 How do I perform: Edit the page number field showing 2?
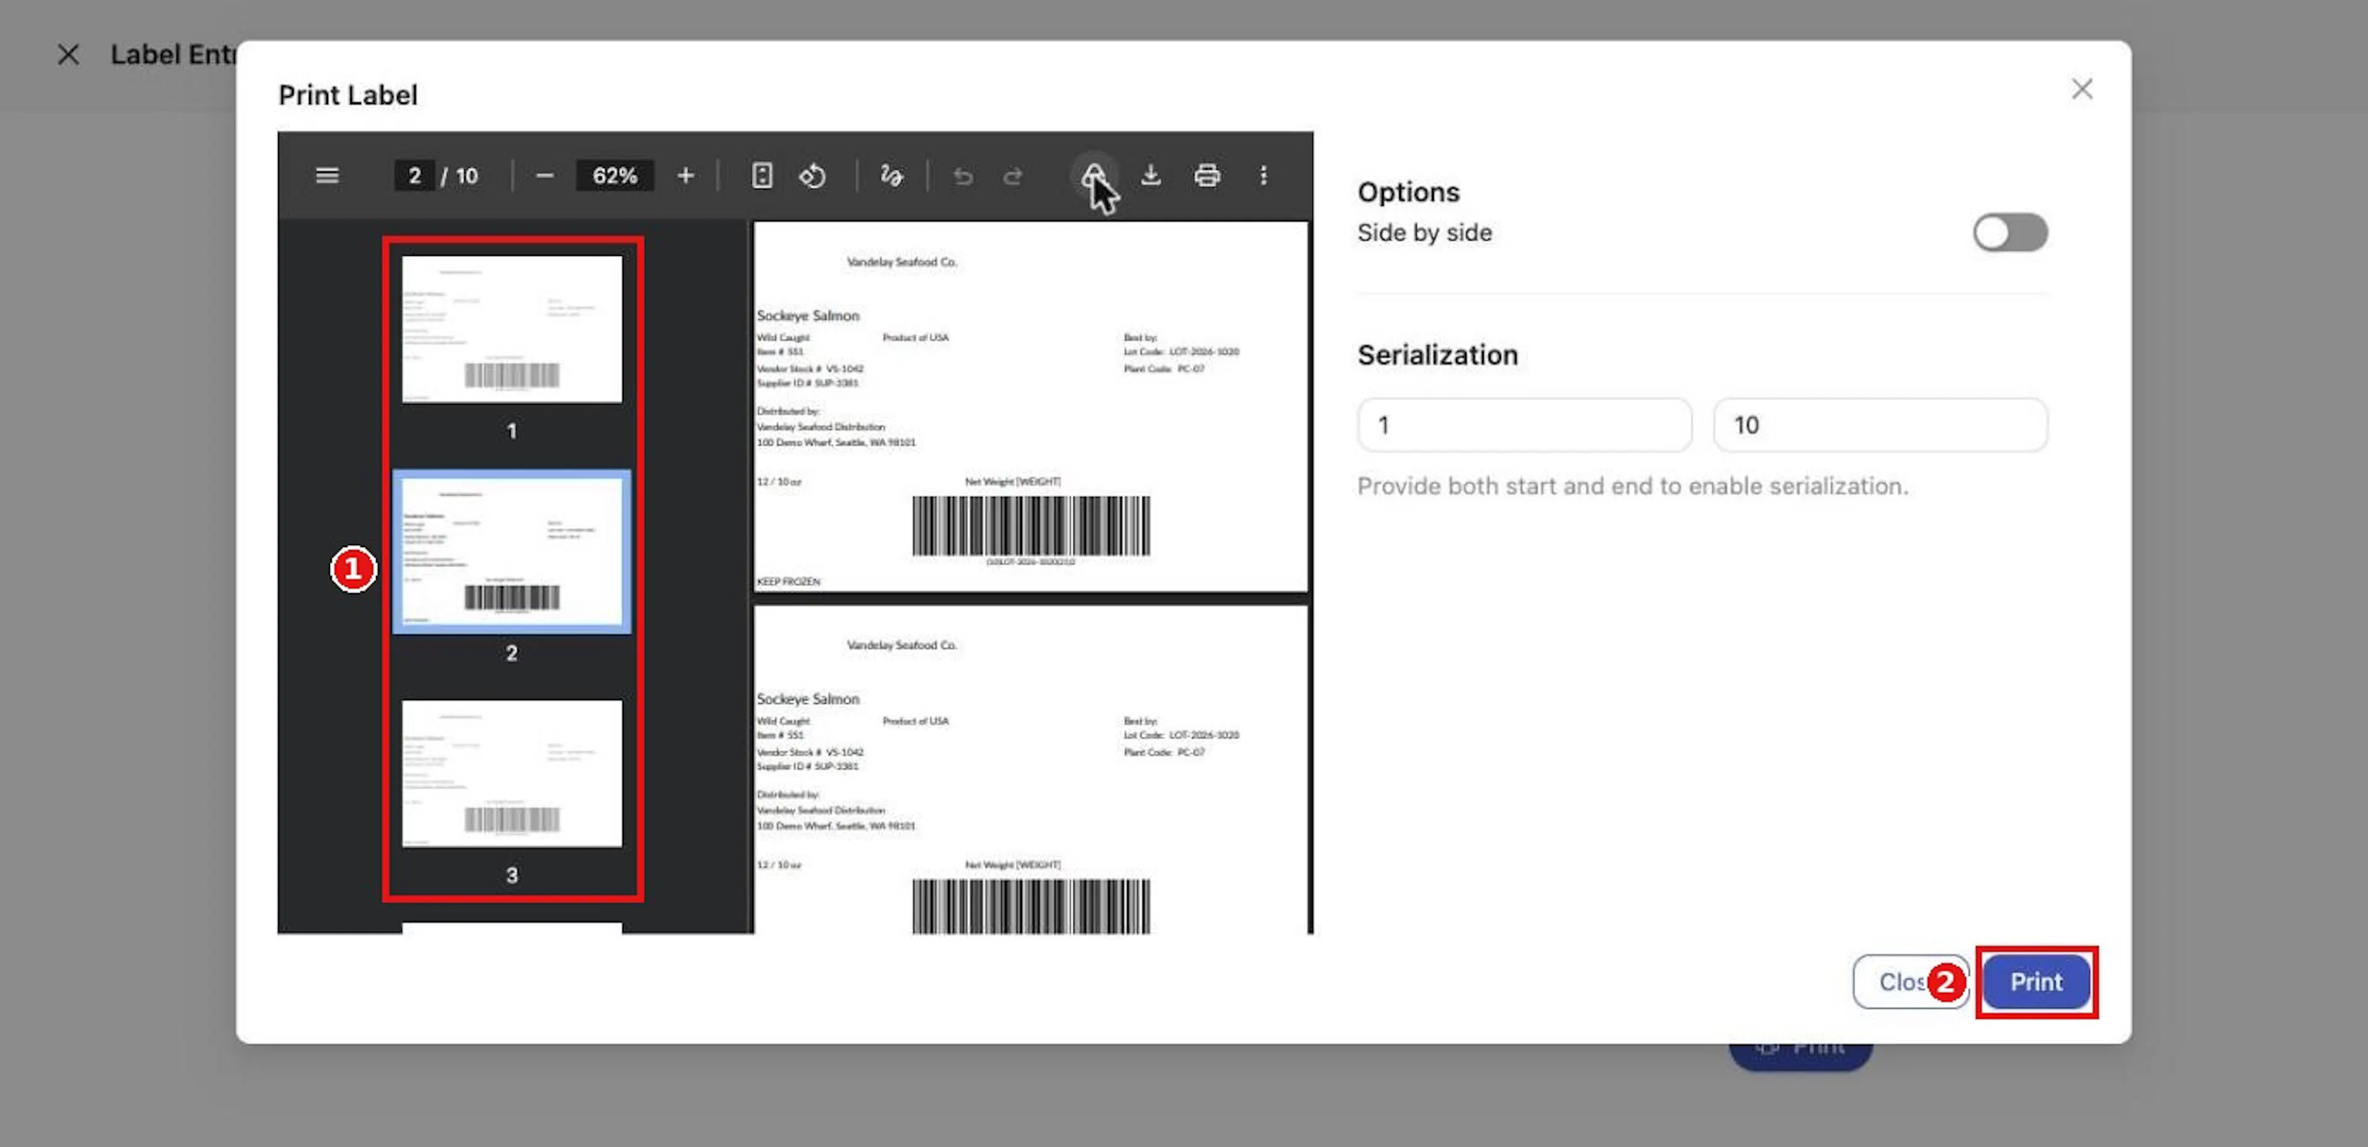click(x=414, y=176)
